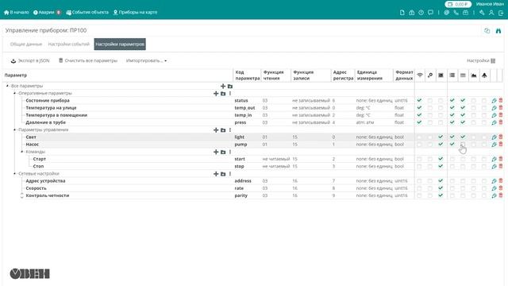The width and height of the screenshot is (508, 286).
Task: Open the document icon in header
Action: (402, 13)
